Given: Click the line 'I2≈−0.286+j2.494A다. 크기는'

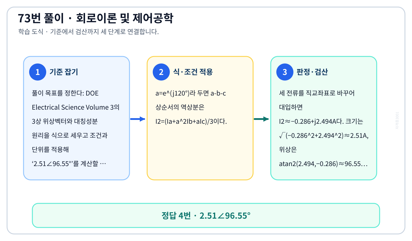Looking at the screenshot, I should [321, 121].
